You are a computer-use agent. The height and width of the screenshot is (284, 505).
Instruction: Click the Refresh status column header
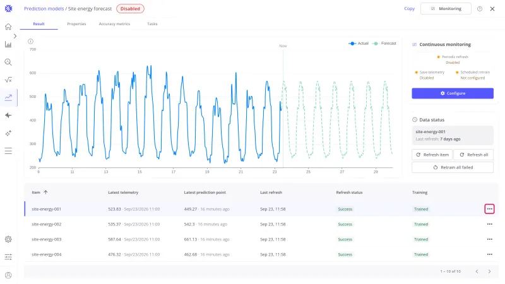click(x=349, y=192)
